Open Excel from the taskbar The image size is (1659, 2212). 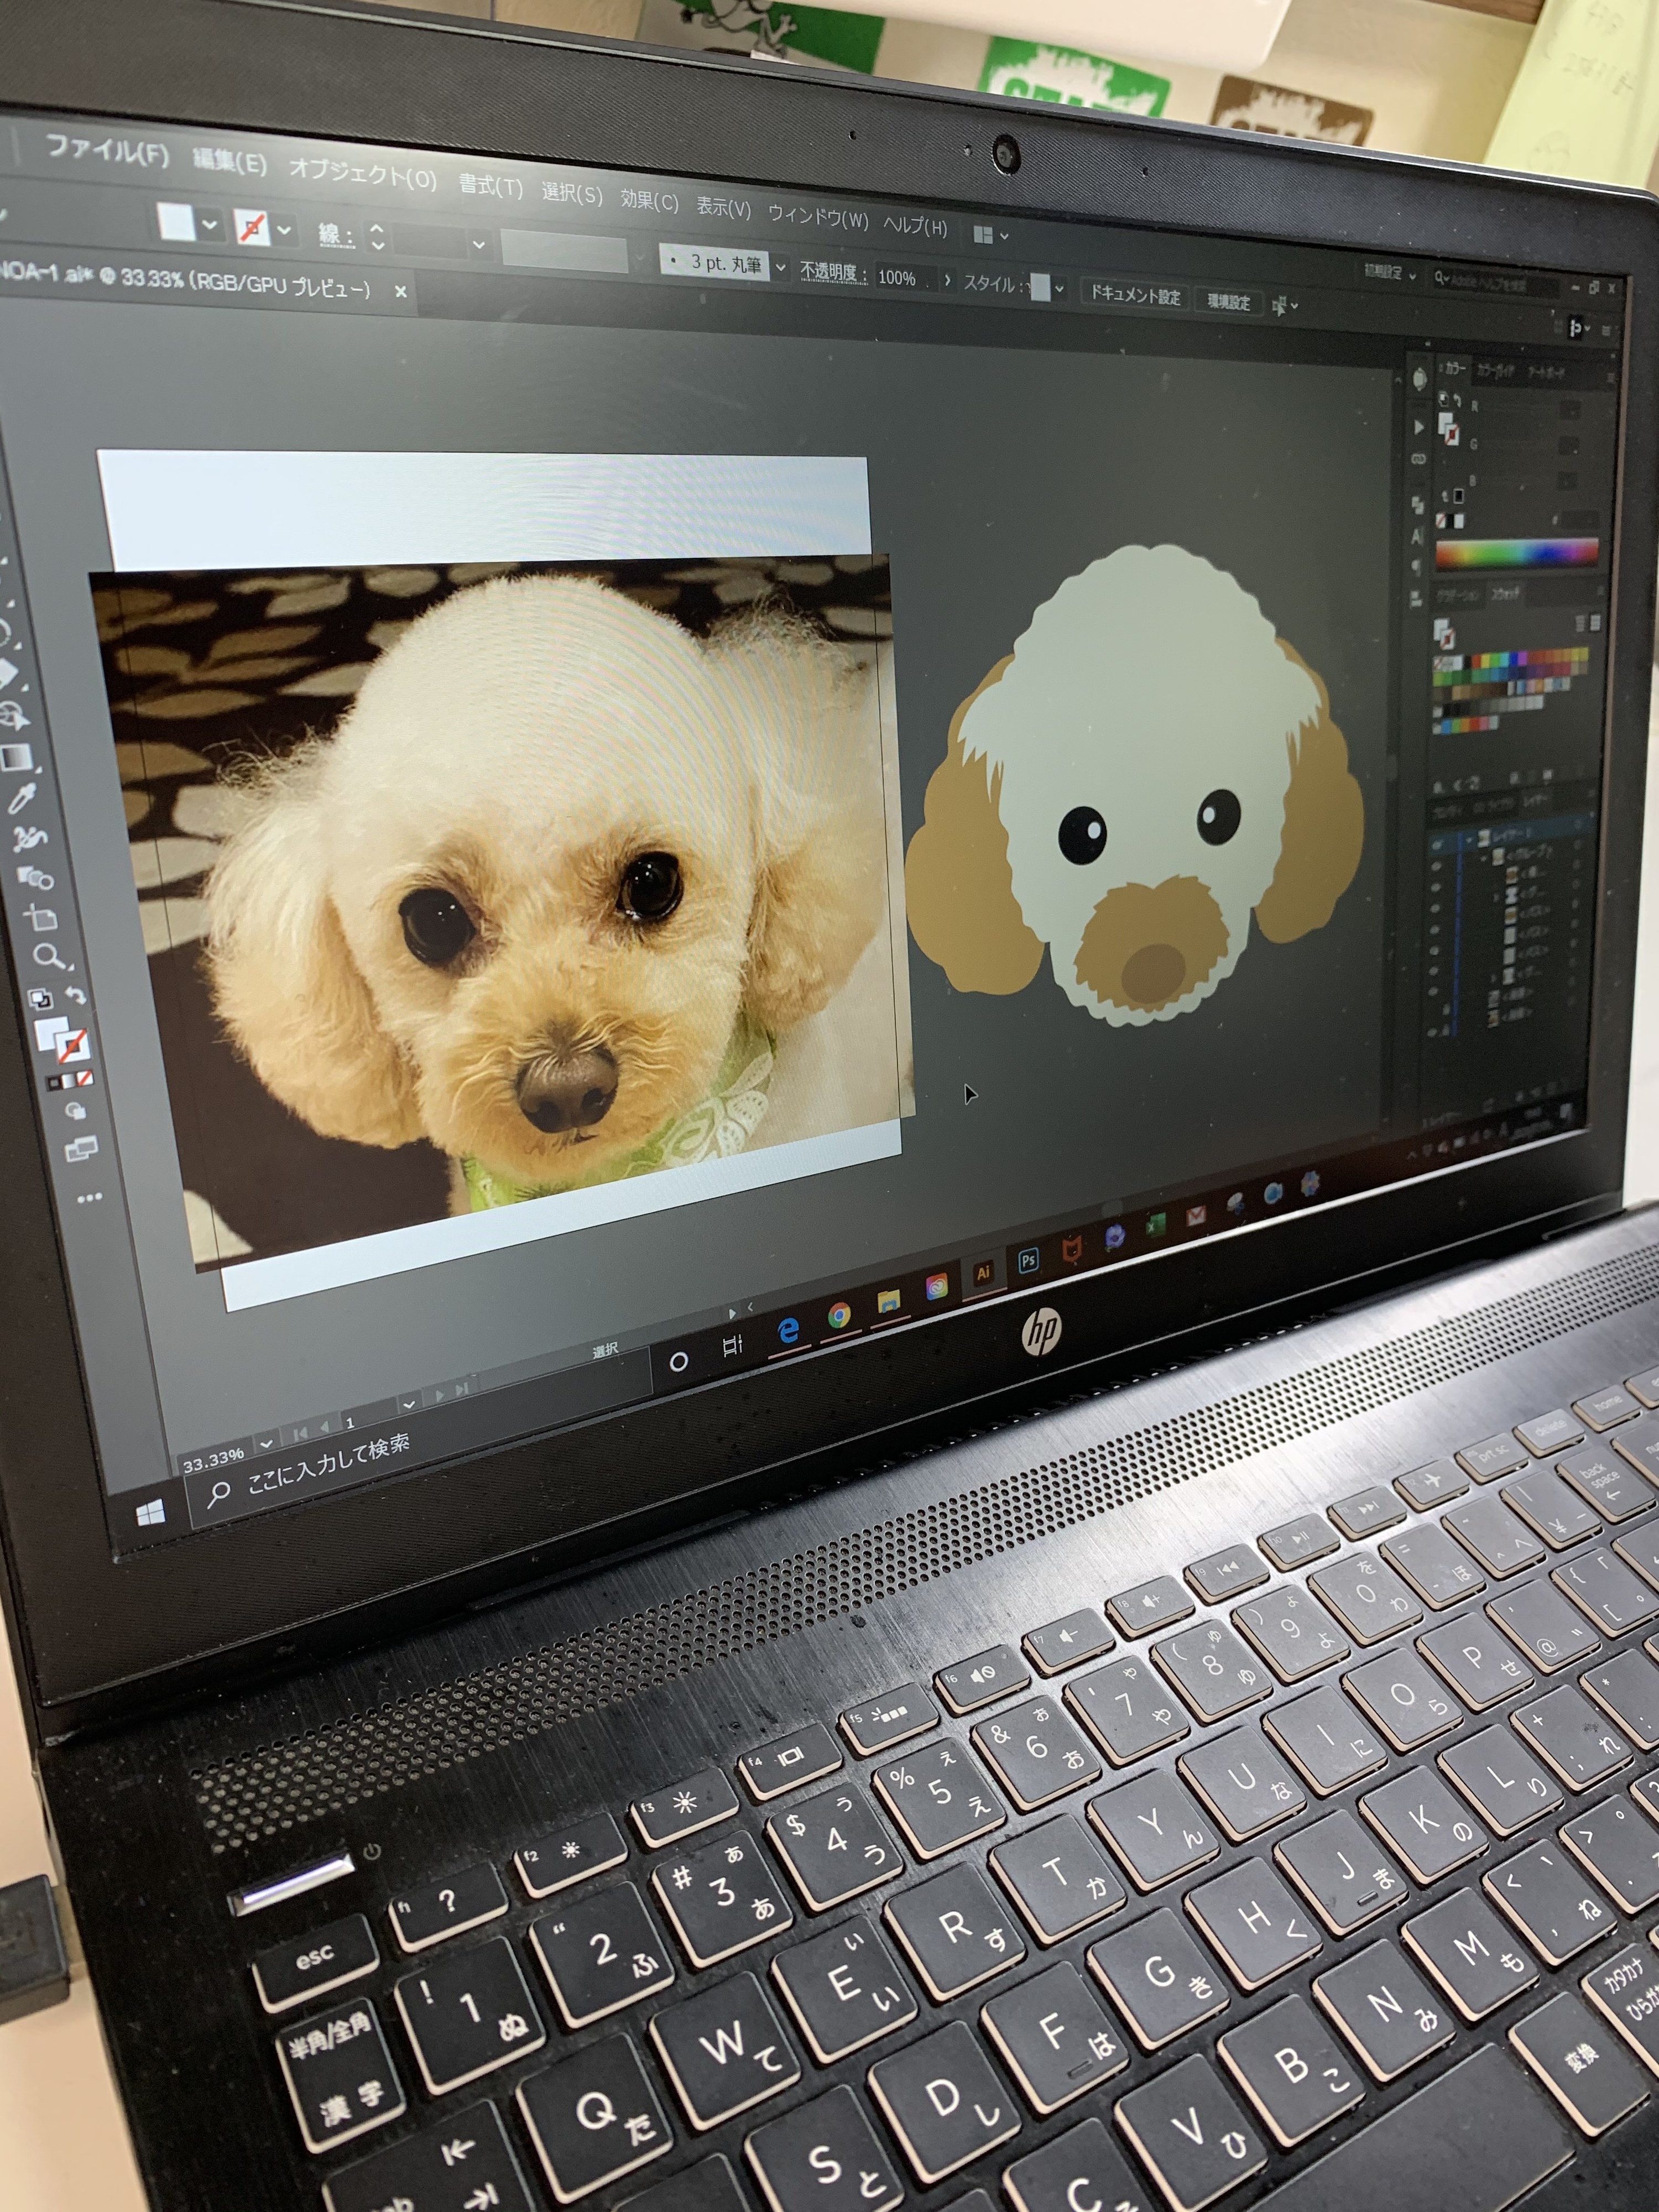1156,1224
